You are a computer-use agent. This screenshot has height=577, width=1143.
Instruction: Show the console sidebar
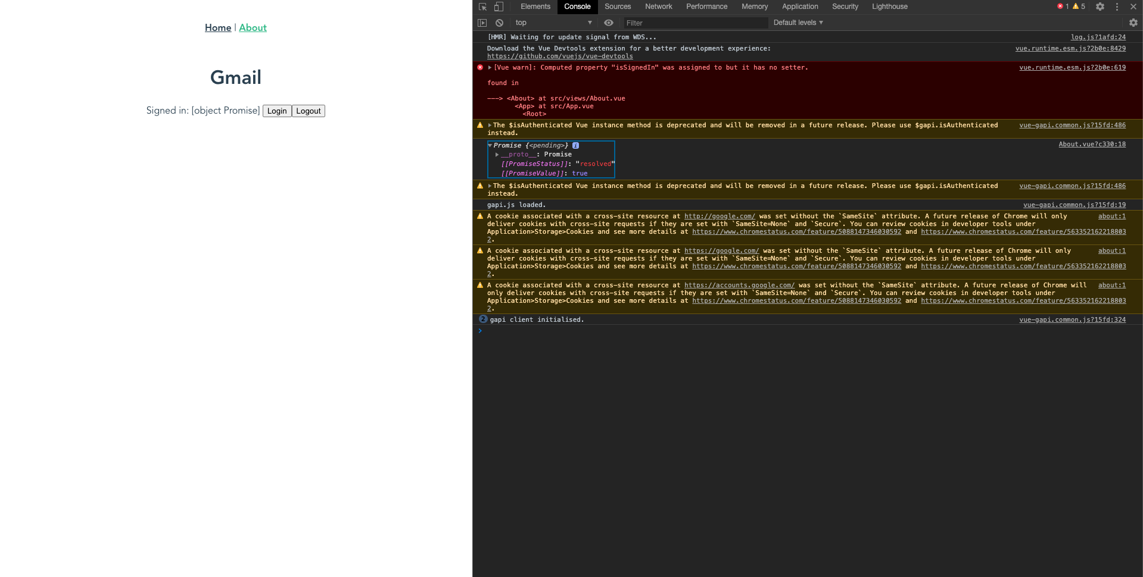coord(482,23)
